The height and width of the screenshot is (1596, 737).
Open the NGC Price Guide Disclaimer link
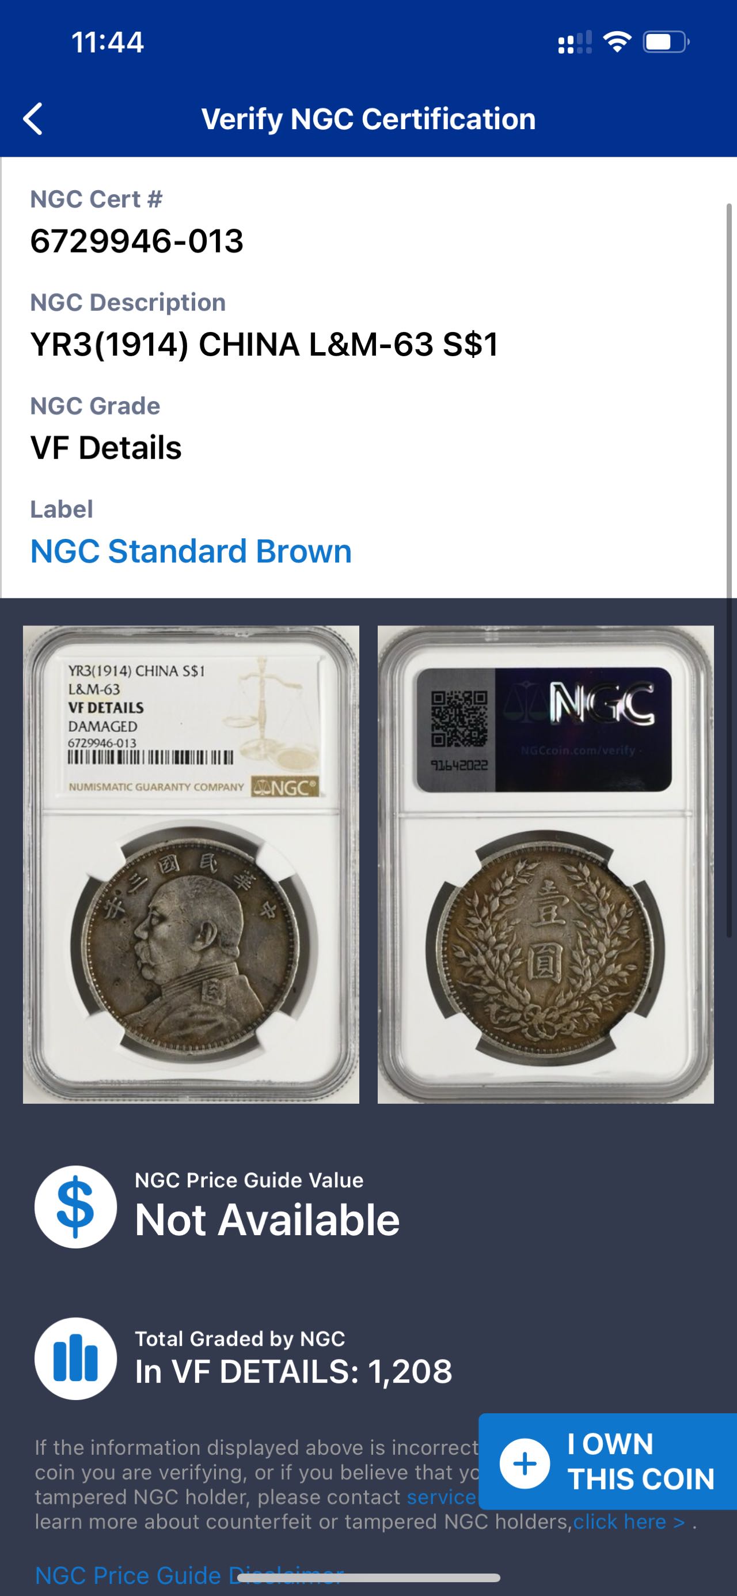[x=189, y=1575]
